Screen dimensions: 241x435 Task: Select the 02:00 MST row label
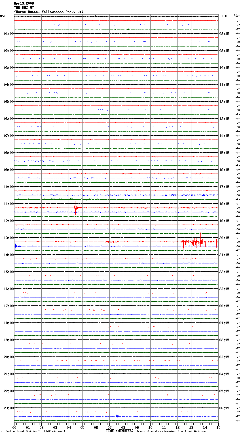click(x=9, y=51)
